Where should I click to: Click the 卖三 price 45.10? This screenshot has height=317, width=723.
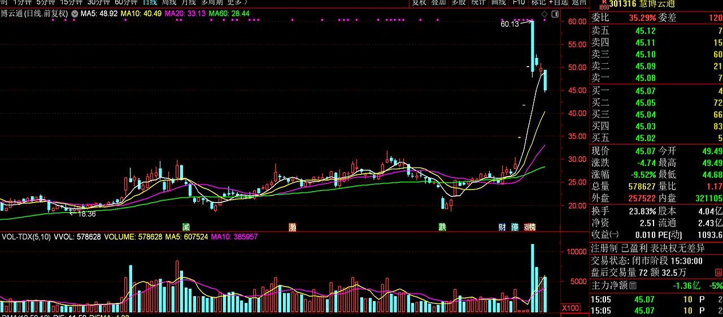point(646,54)
